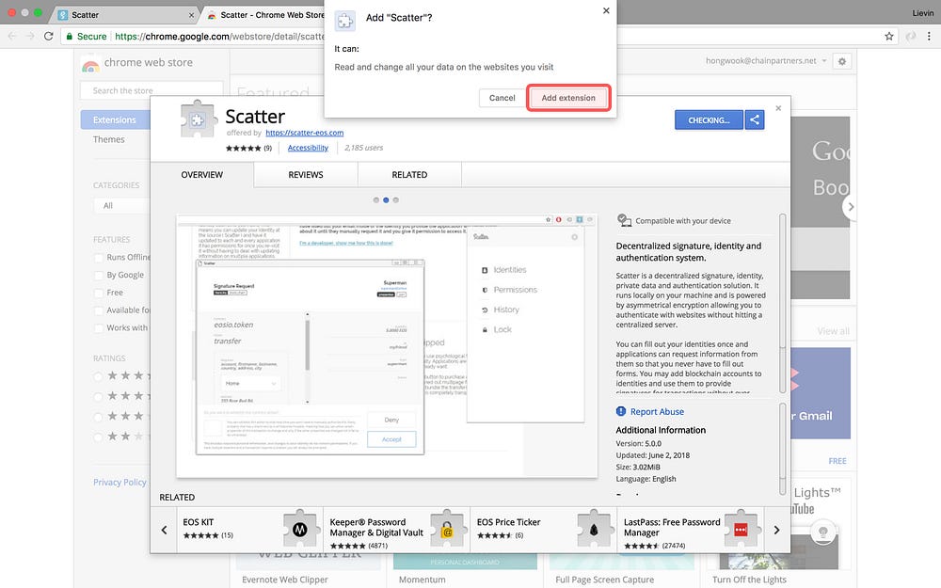941x588 pixels.
Task: Open the All categories dropdown
Action: click(x=121, y=205)
